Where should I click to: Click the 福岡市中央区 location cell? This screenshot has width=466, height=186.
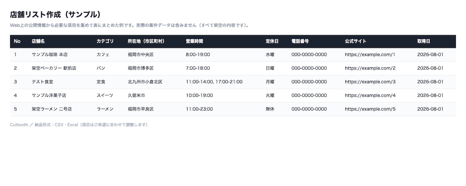point(141,55)
